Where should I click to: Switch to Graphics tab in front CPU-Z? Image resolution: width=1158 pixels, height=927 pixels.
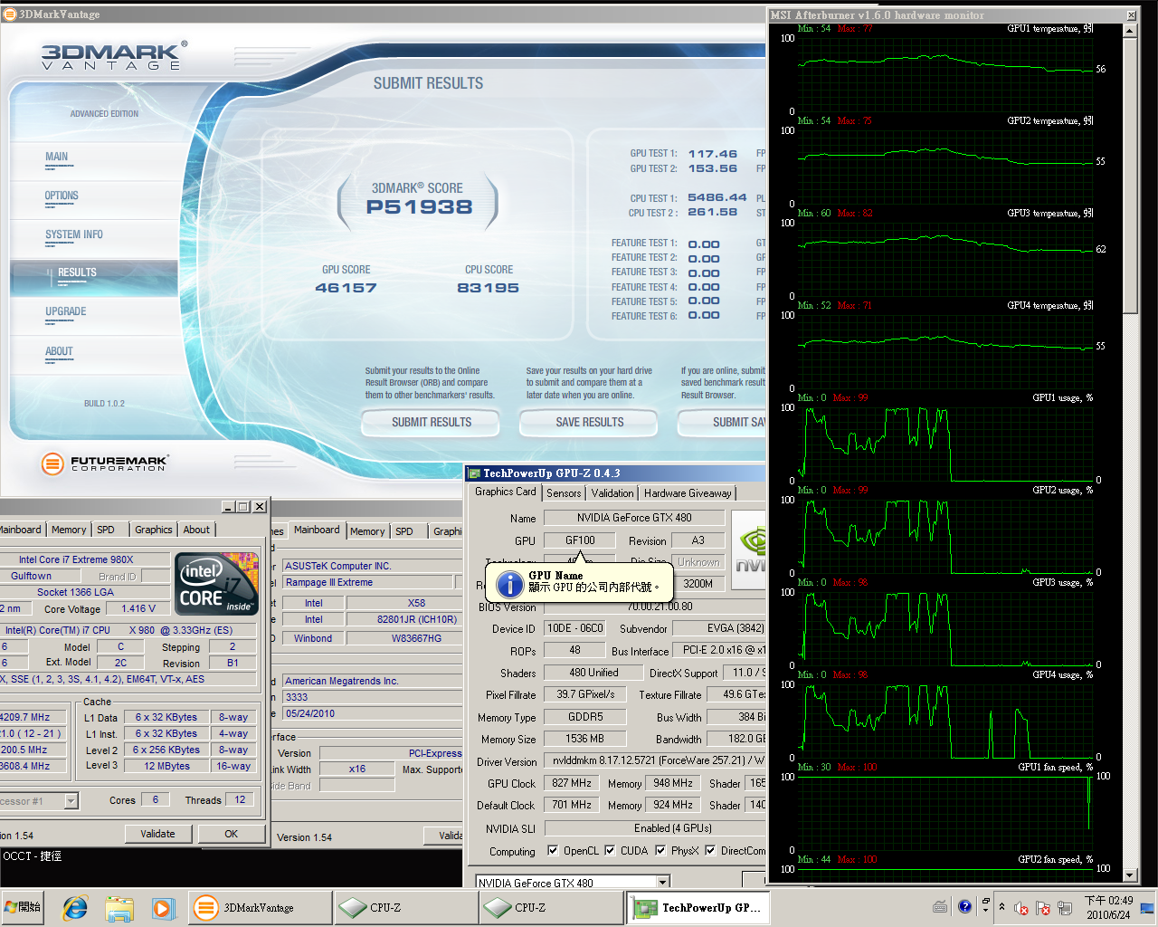coord(153,530)
